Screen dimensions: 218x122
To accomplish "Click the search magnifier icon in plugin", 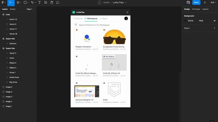I will (x=76, y=25).
